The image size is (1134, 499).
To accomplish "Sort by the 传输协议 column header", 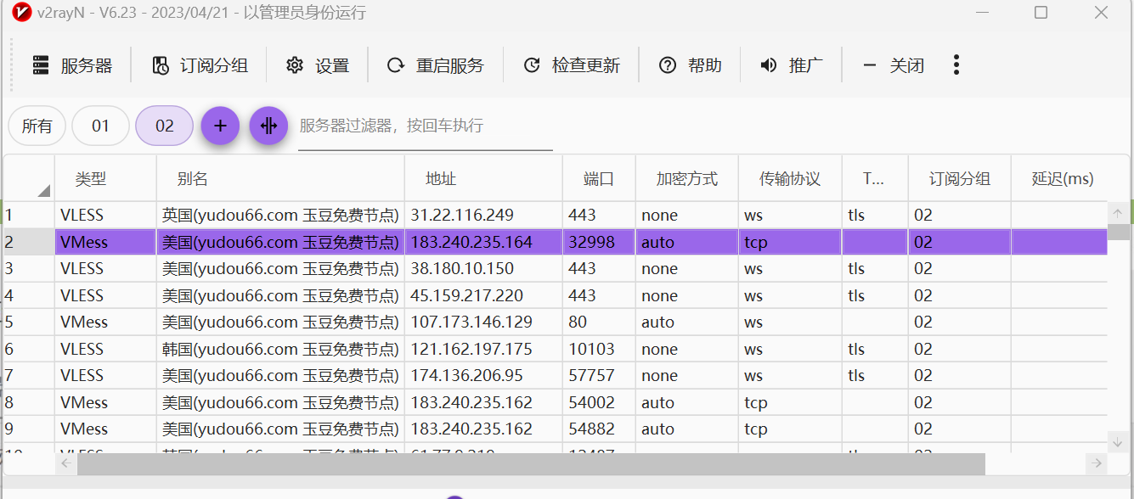I will point(790,179).
